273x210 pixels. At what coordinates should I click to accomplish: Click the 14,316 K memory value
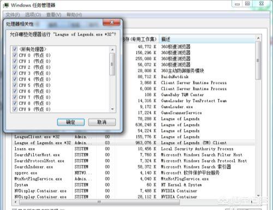[147, 101]
